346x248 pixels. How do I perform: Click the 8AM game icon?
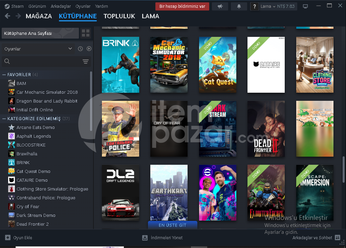[x=12, y=83]
